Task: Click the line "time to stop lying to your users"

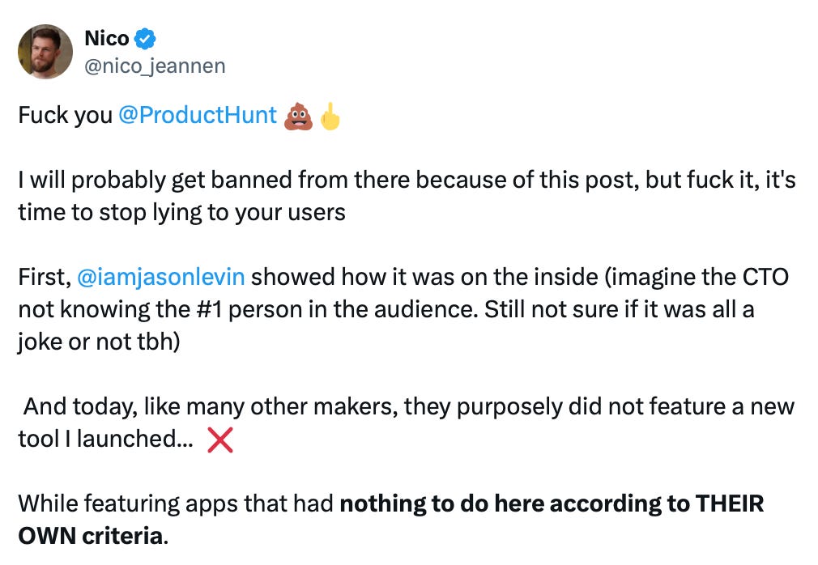Action: click(182, 212)
